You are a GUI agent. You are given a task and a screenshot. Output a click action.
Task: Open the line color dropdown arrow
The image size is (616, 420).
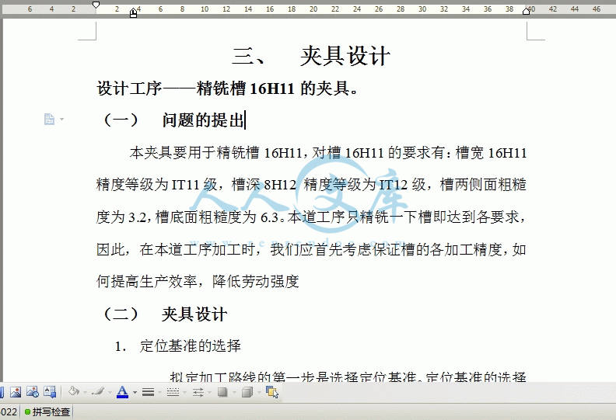(110, 392)
